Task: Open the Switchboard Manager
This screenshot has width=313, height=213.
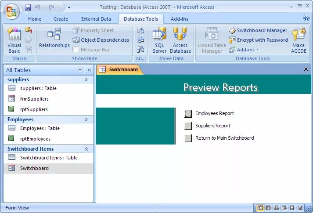Action: 258,30
